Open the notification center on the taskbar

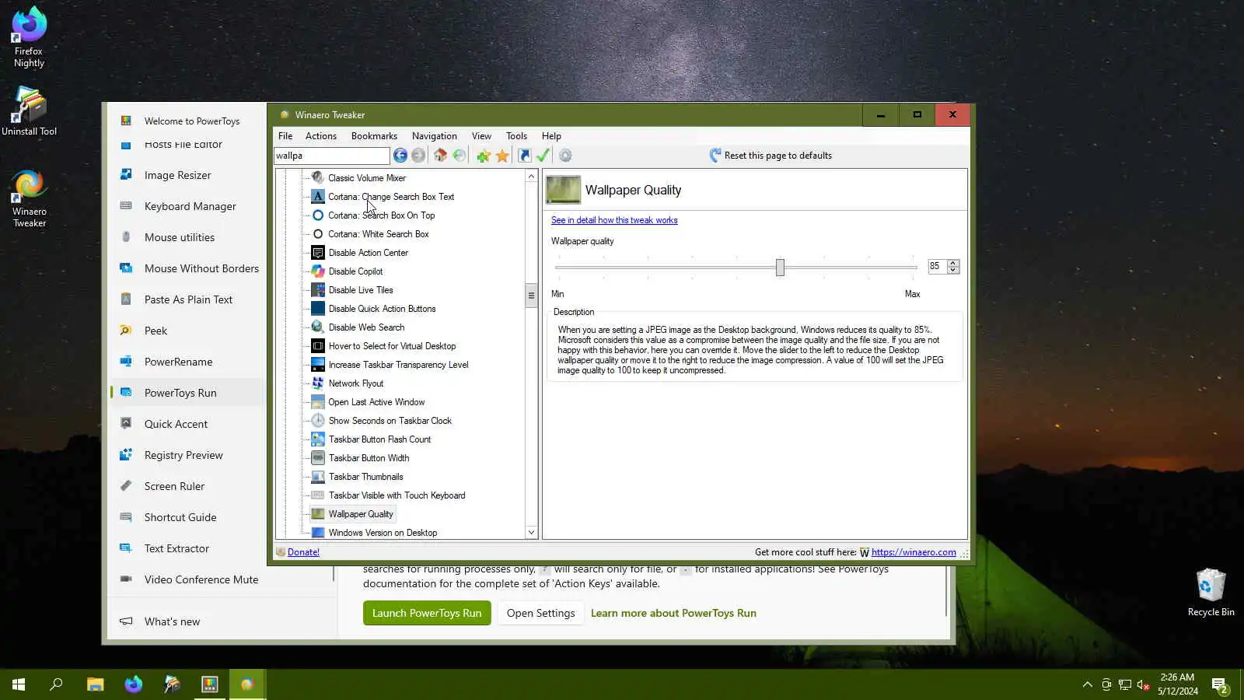[1219, 684]
